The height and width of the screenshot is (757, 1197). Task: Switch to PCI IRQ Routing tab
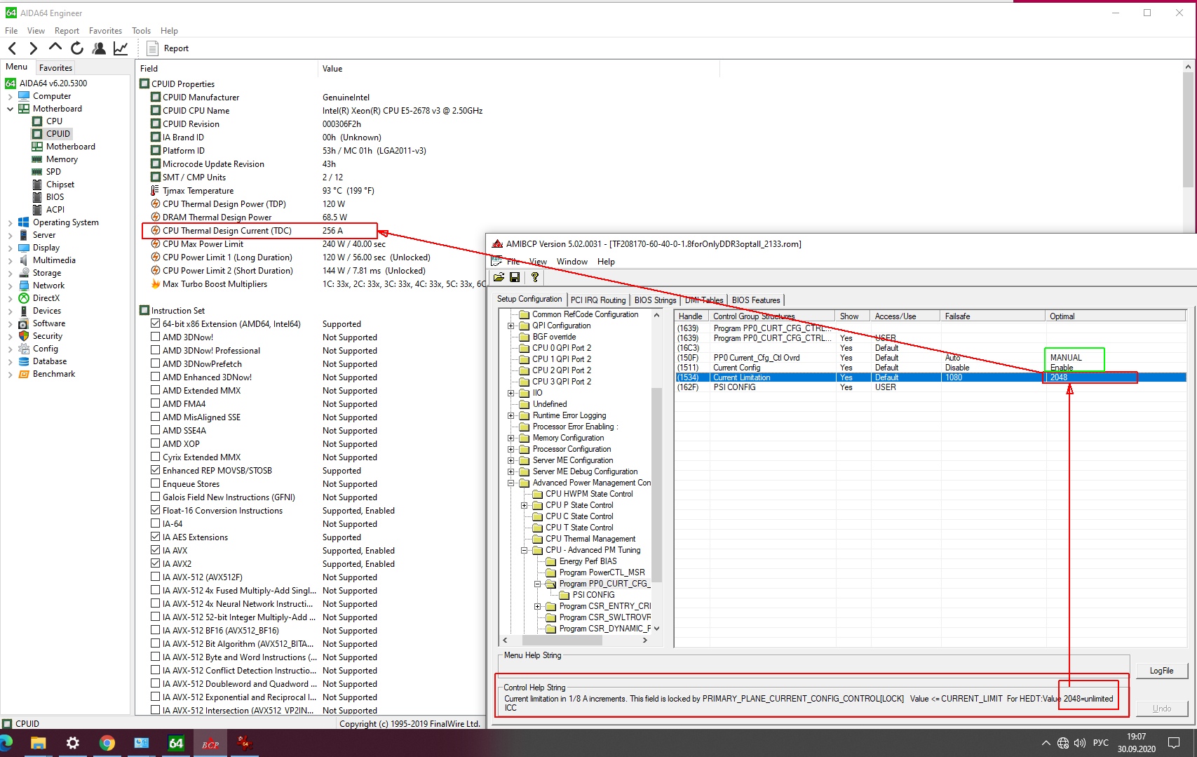pyautogui.click(x=598, y=300)
